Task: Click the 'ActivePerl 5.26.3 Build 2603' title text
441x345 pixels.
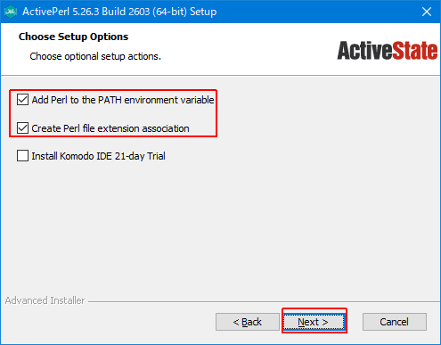Action: [x=86, y=12]
